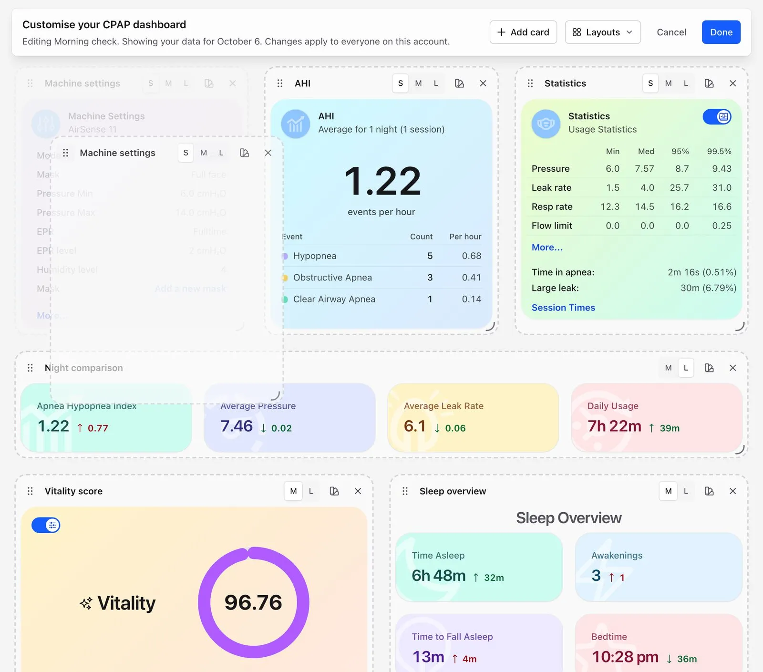
Task: Use the Statistics card corner resize handle
Action: (740, 327)
